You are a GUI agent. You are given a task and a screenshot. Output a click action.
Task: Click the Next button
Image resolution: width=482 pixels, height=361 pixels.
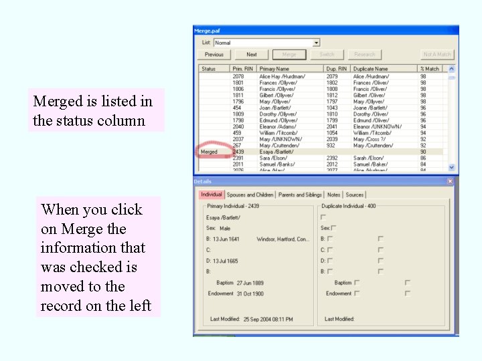click(x=252, y=54)
